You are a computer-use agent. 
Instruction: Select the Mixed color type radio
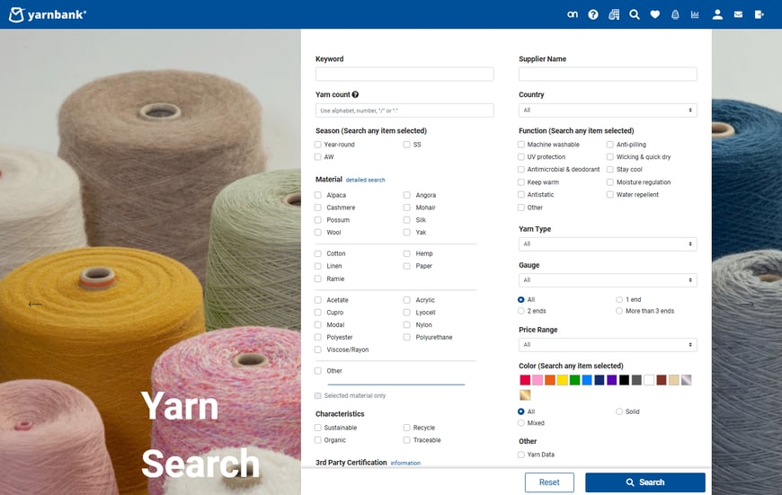click(x=521, y=423)
